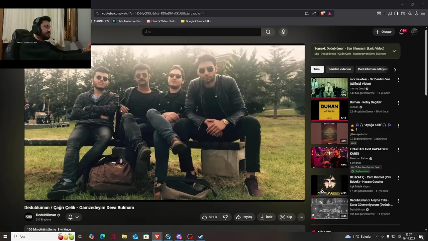Open the Brave VPN shield icon
The width and height of the screenshot is (428, 241).
[416, 13]
